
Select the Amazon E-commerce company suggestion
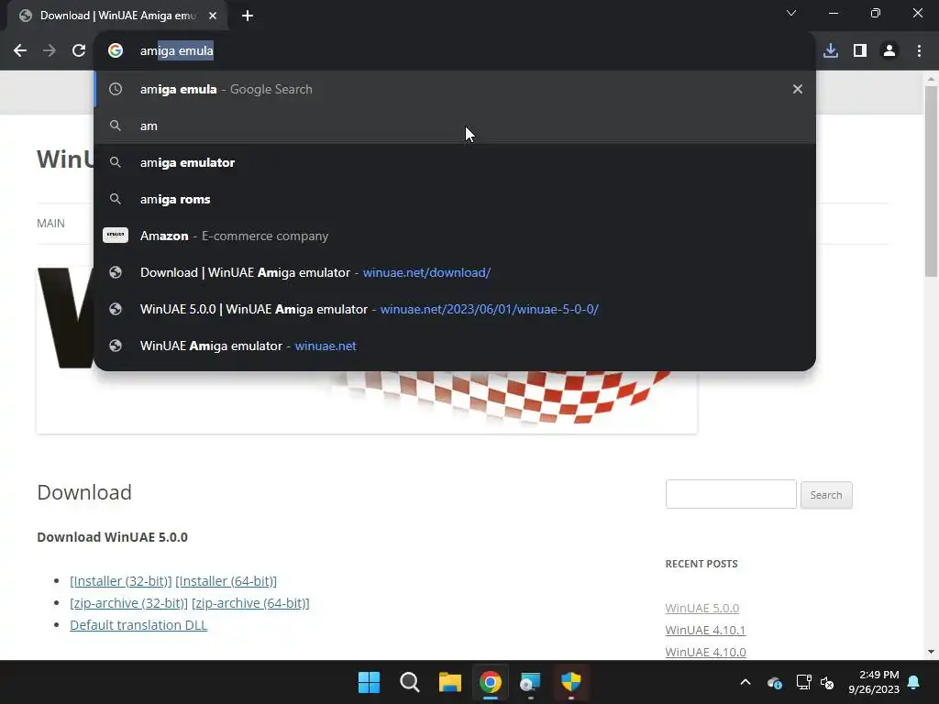(455, 236)
